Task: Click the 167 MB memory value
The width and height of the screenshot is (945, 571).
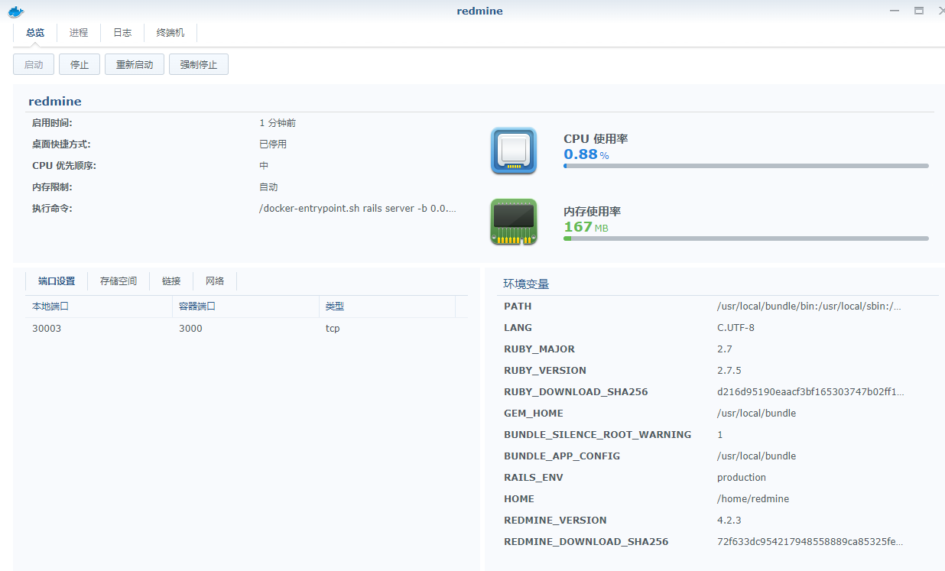Action: pyautogui.click(x=586, y=227)
